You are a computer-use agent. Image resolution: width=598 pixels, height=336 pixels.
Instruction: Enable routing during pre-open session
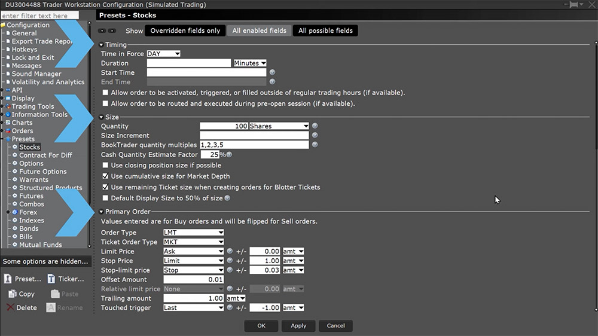click(105, 103)
